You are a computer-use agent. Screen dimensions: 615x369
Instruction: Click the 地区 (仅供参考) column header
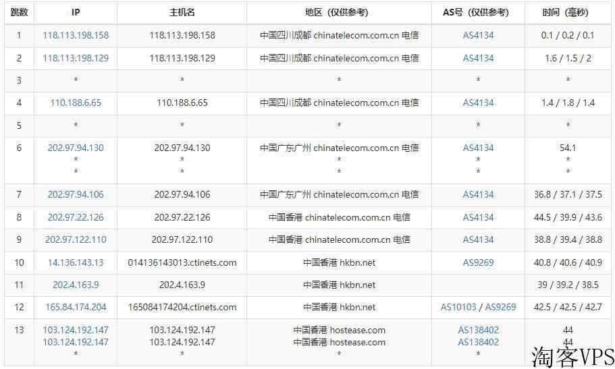[339, 13]
